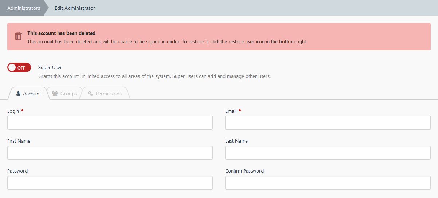Viewport: 438px width, 198px height.
Task: Switch to the Groups tab
Action: click(64, 94)
